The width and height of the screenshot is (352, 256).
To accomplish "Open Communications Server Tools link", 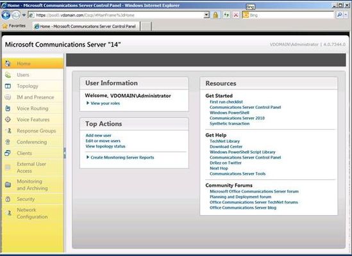I will pos(237,173).
